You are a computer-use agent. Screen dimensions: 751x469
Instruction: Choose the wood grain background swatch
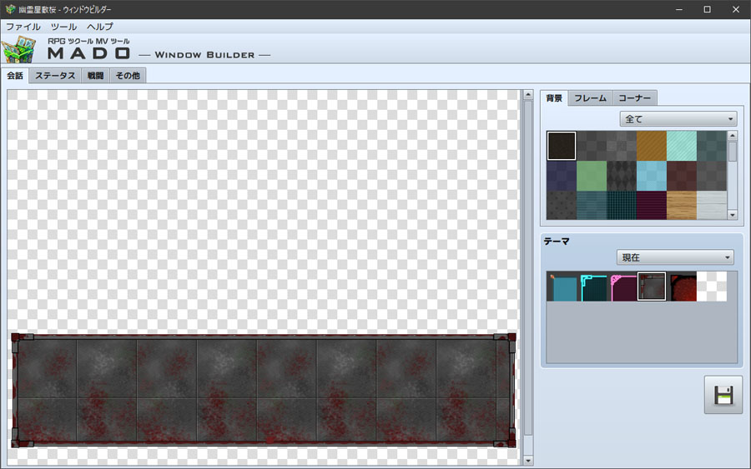pyautogui.click(x=682, y=206)
